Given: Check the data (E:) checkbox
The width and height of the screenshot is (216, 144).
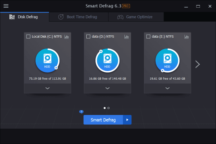Looking at the screenshot, I should pos(148,36).
